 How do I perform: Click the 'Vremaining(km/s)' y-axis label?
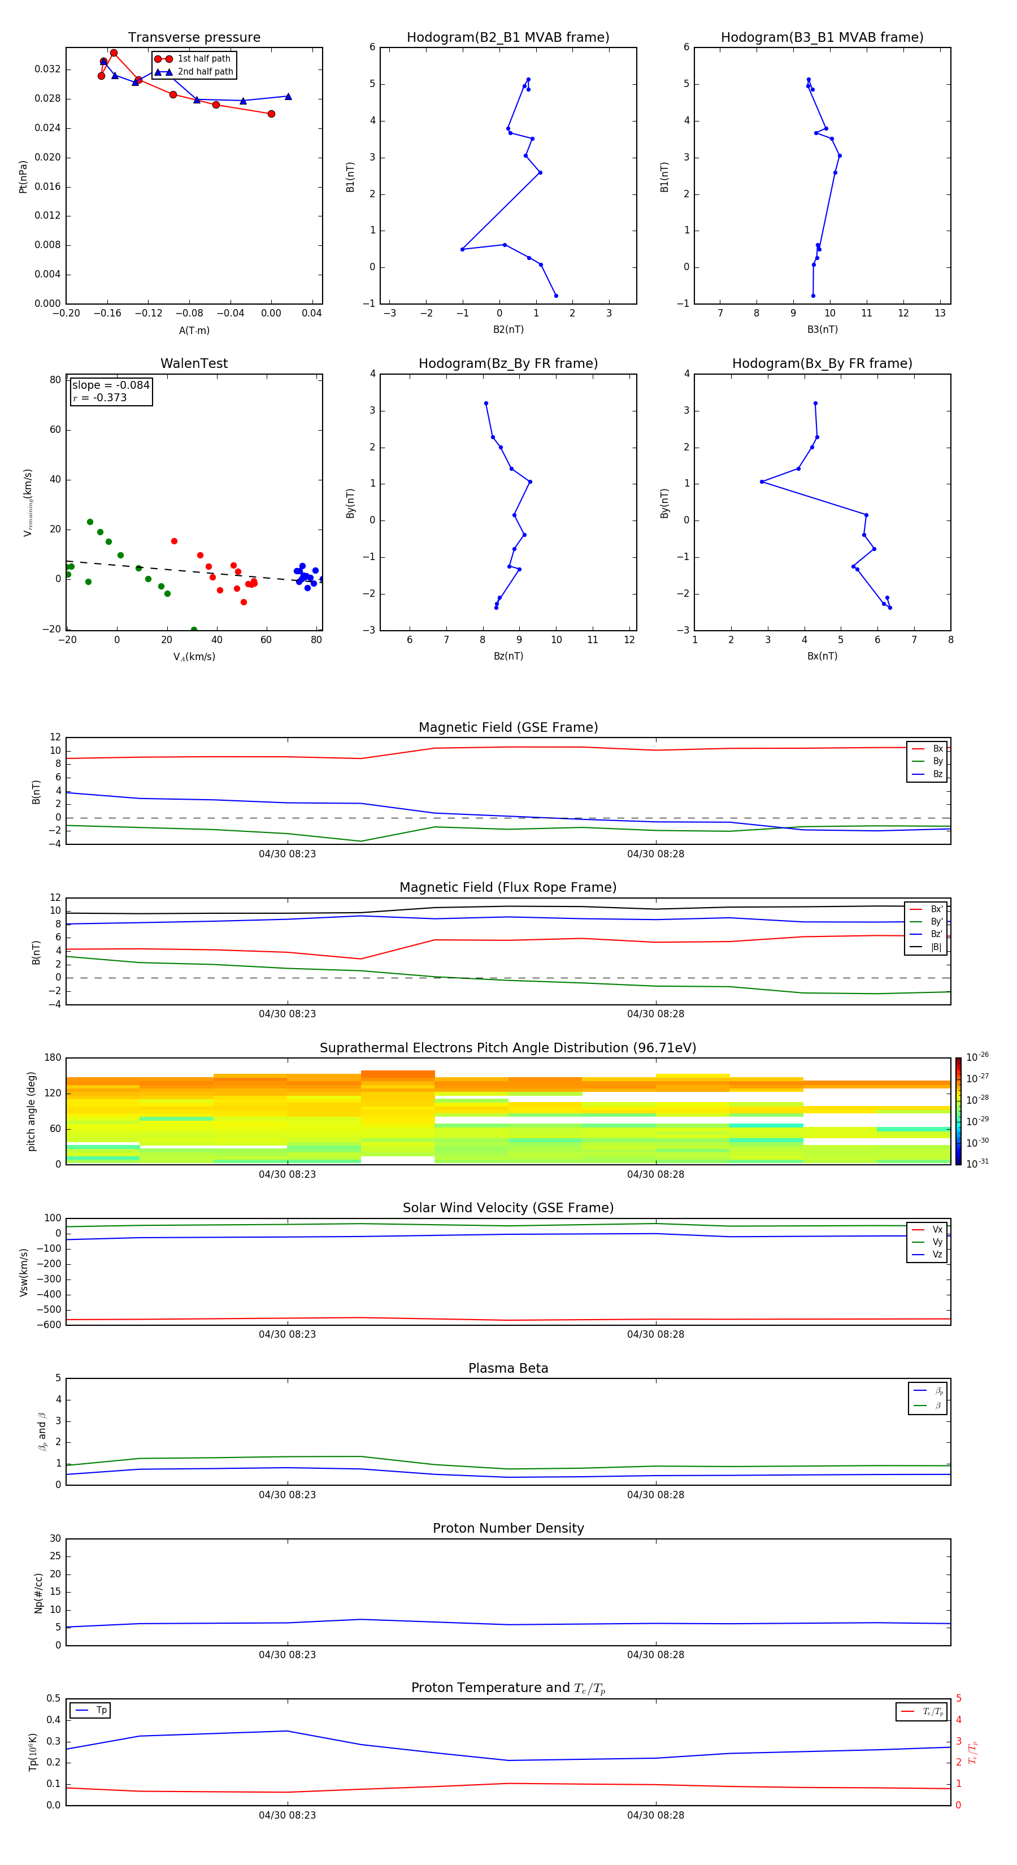click(x=28, y=502)
